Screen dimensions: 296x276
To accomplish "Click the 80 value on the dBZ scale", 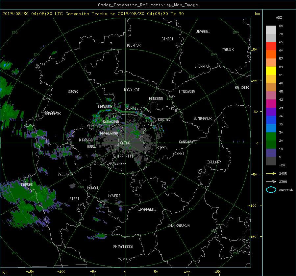I will tap(281, 26).
